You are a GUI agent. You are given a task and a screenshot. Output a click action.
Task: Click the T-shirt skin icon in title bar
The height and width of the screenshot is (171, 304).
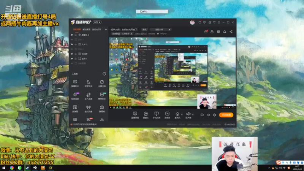(214, 22)
